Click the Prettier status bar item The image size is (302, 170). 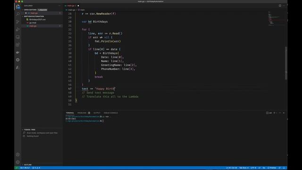(x=272, y=168)
